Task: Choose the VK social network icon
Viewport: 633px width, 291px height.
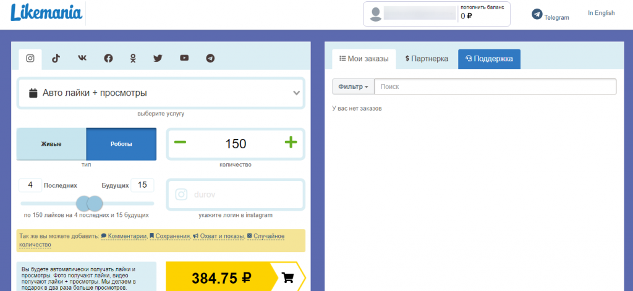Action: (x=82, y=59)
